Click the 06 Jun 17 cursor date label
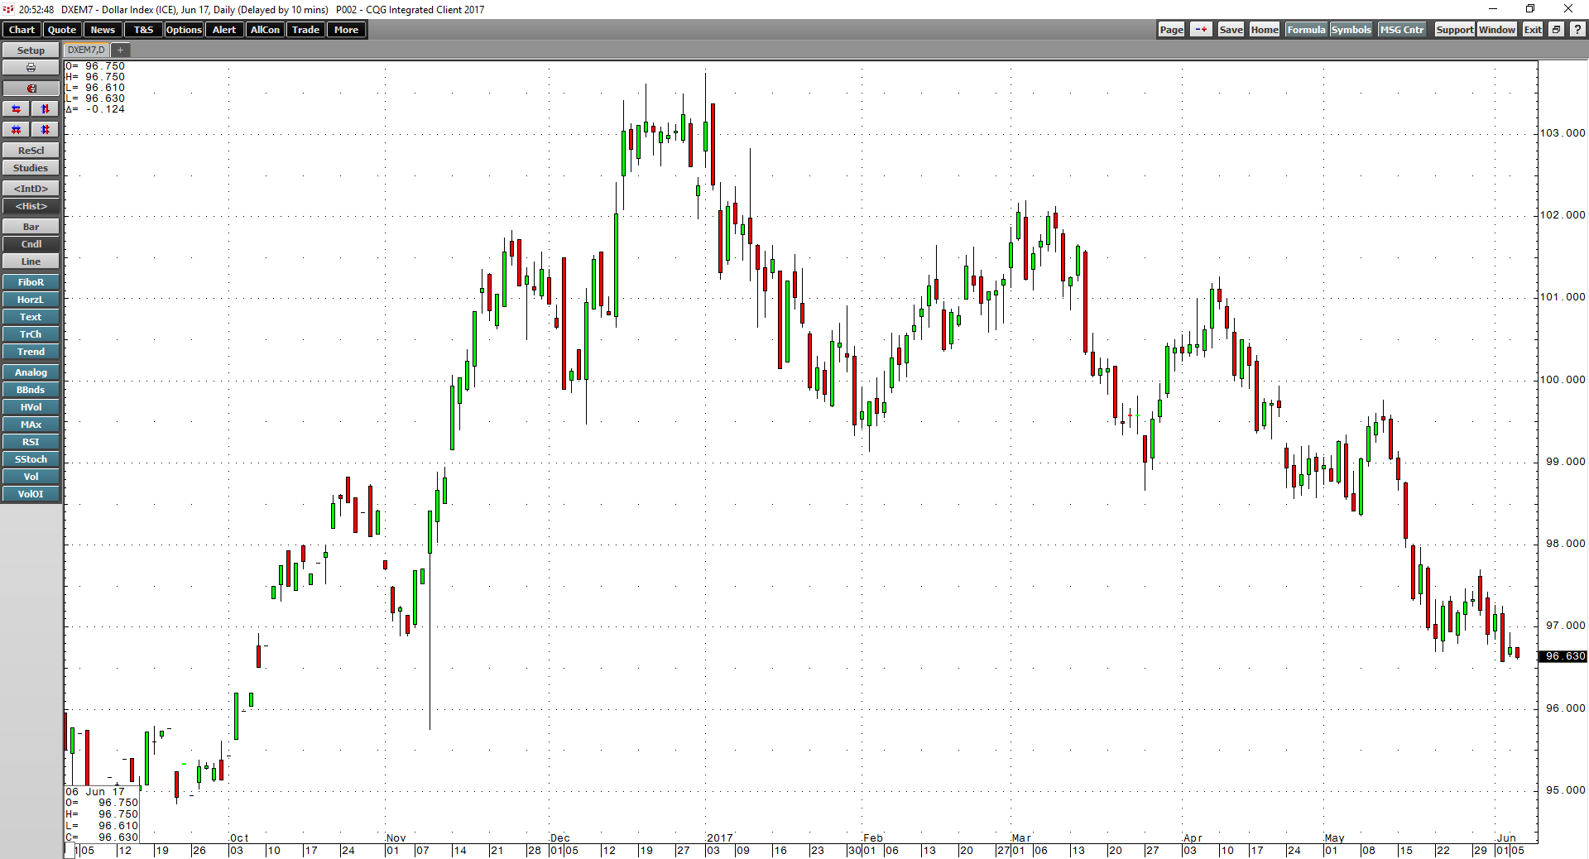Viewport: 1589px width, 859px height. click(x=95, y=792)
